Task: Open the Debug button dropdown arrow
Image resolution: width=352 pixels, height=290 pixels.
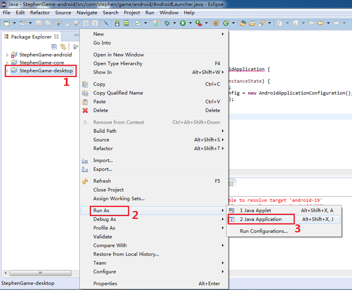Action: tap(174, 23)
